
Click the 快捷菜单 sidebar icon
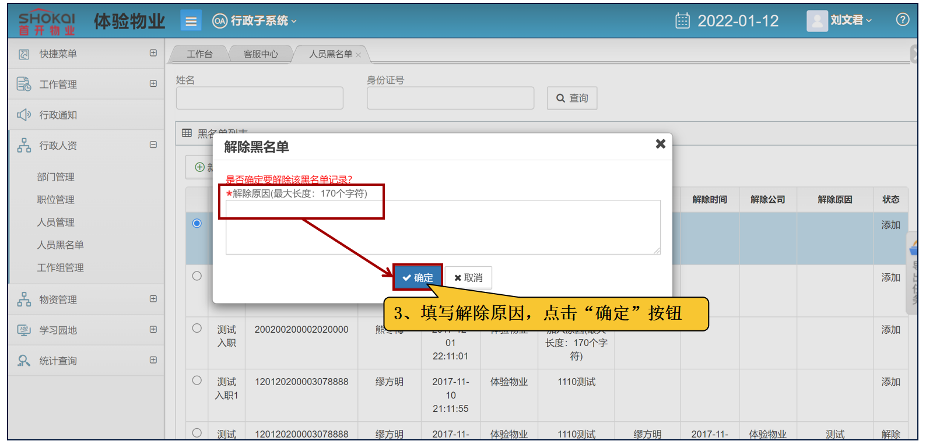pos(24,54)
